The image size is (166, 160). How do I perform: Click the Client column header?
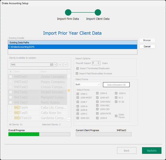[26, 72]
